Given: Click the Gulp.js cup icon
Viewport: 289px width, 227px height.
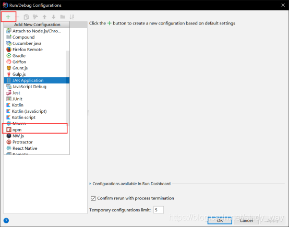Looking at the screenshot, I should pos(9,74).
